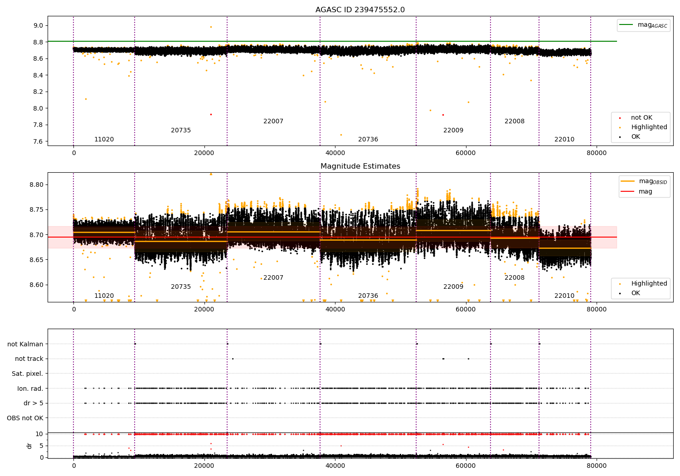Click the red not-OK point in OBSID 20735
Image resolution: width=680 pixels, height=476 pixels.
point(211,114)
